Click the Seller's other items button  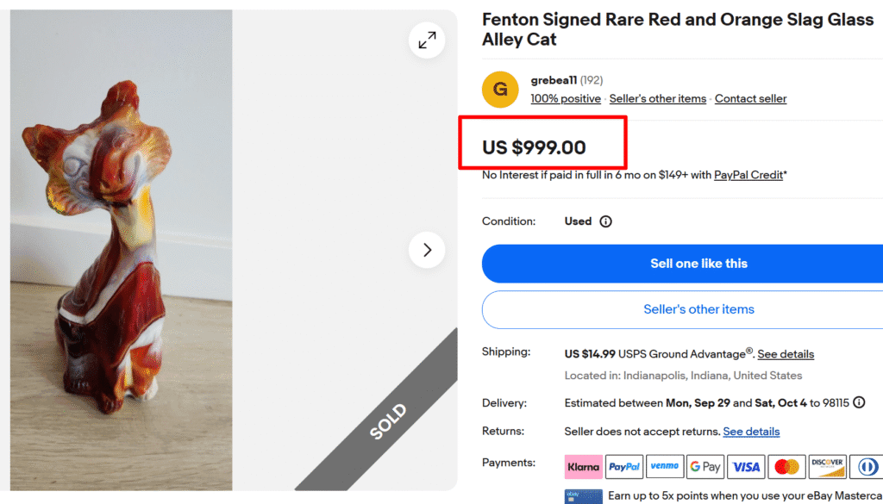698,309
